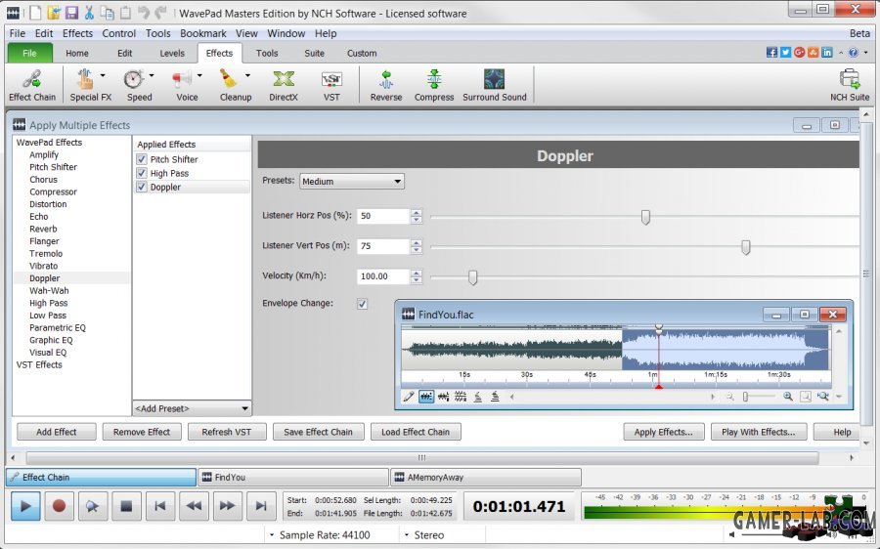Switch to the AMemoryAway document tab
The image size is (880, 549).
point(485,478)
